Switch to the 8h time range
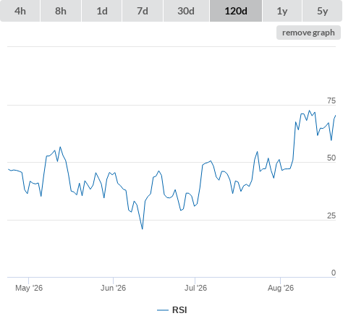This screenshot has height=329, width=343. (x=61, y=11)
